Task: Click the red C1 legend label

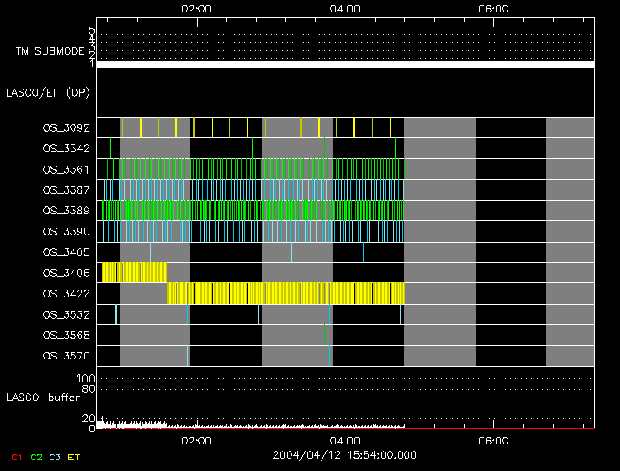Action: click(16, 457)
